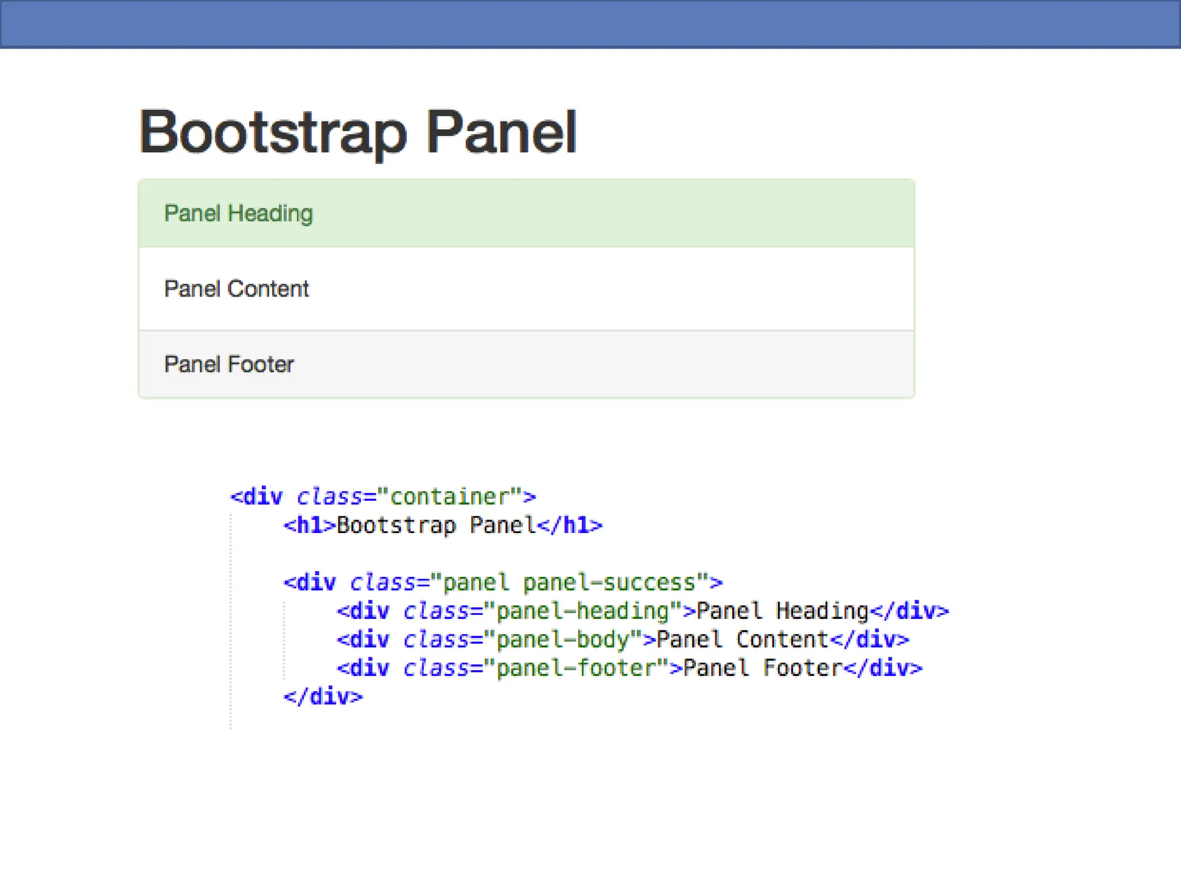The height and width of the screenshot is (886, 1181).
Task: Click the closing /div after Panel Heading code
Action: click(x=909, y=611)
